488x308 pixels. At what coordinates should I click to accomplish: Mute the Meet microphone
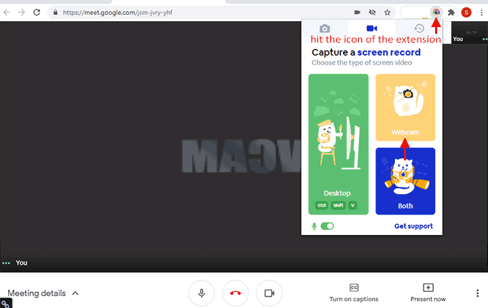click(202, 293)
